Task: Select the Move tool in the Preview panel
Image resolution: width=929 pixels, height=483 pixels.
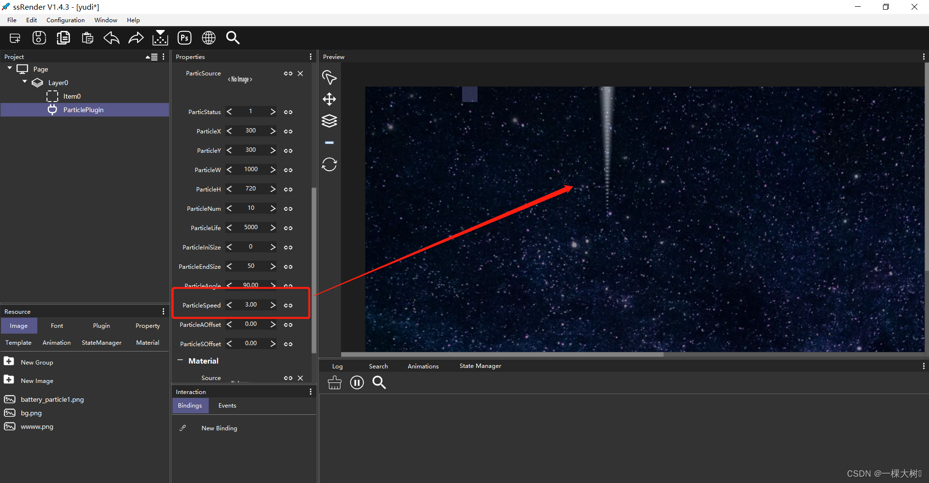Action: (329, 99)
